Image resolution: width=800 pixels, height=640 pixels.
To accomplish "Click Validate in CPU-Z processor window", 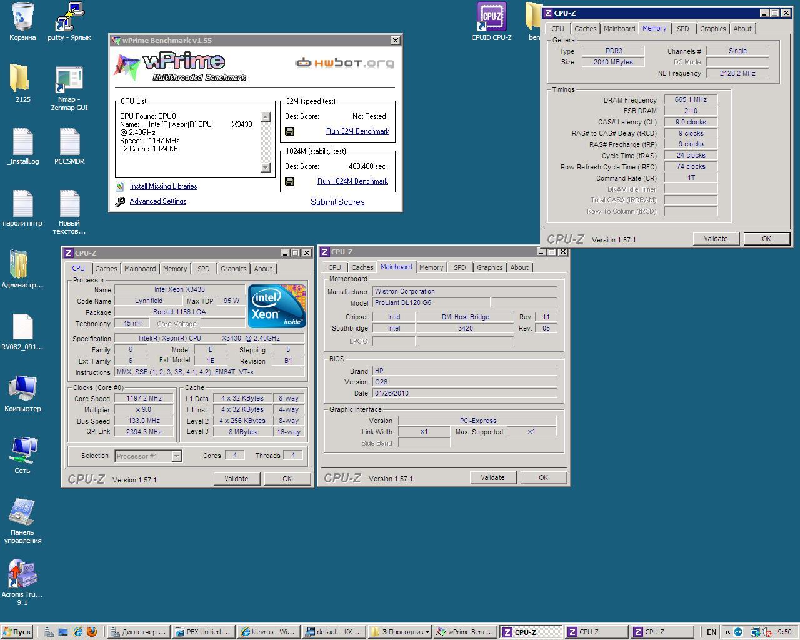I will click(236, 479).
